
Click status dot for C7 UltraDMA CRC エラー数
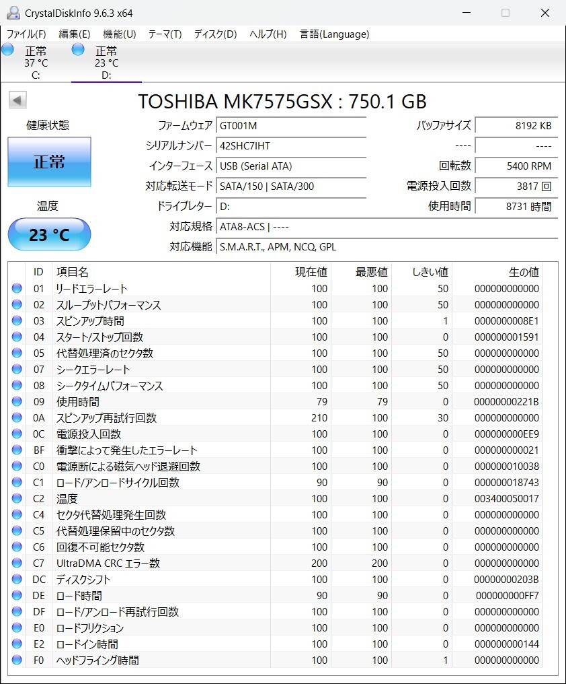coord(17,563)
